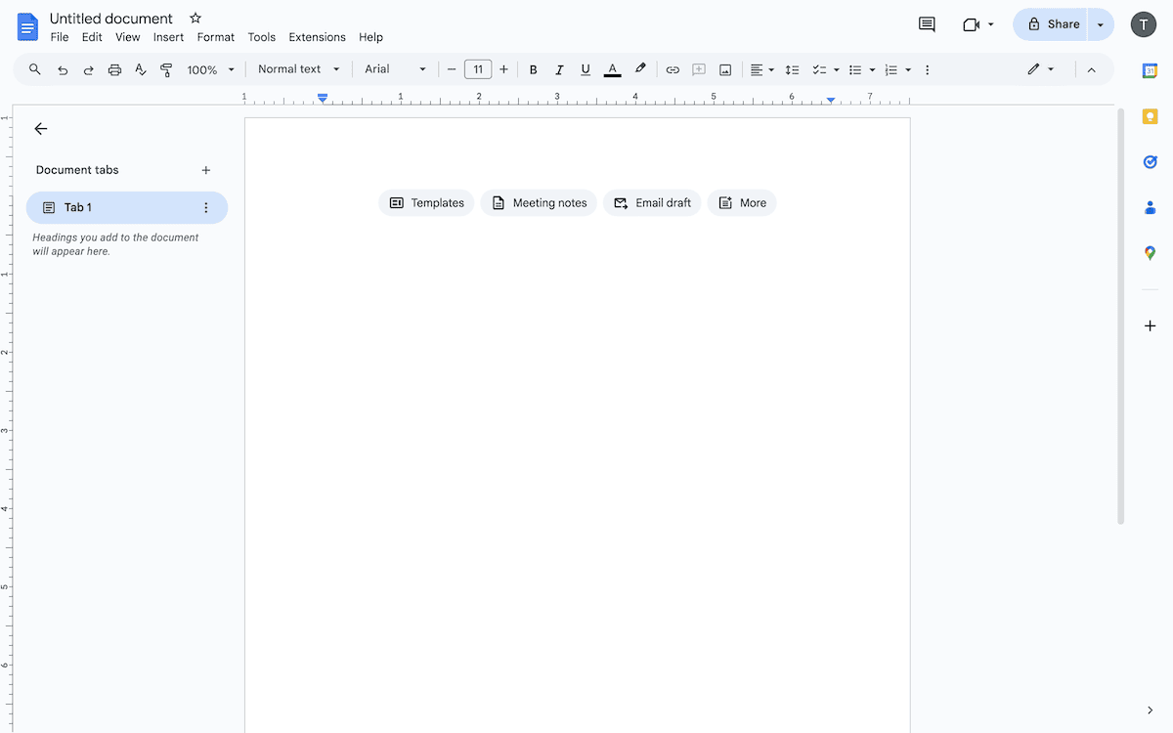Open the View menu
Screen dimensions: 1173x733
coord(128,37)
